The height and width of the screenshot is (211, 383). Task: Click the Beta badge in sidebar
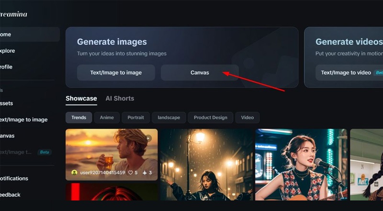(x=45, y=152)
